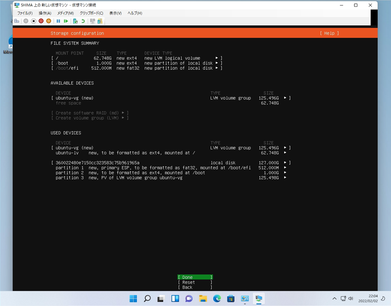Click the green Reset play icon
391x306 pixels.
click(x=66, y=21)
